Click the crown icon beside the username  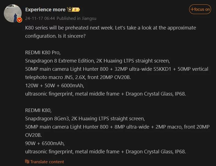coord(69,10)
